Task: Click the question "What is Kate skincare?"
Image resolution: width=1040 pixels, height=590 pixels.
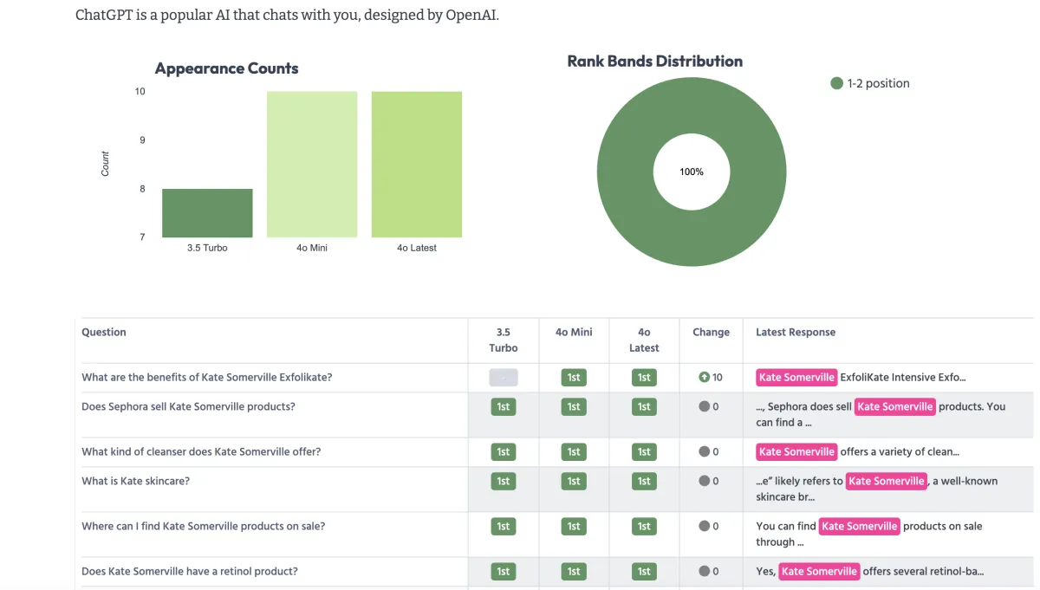Action: click(x=135, y=481)
